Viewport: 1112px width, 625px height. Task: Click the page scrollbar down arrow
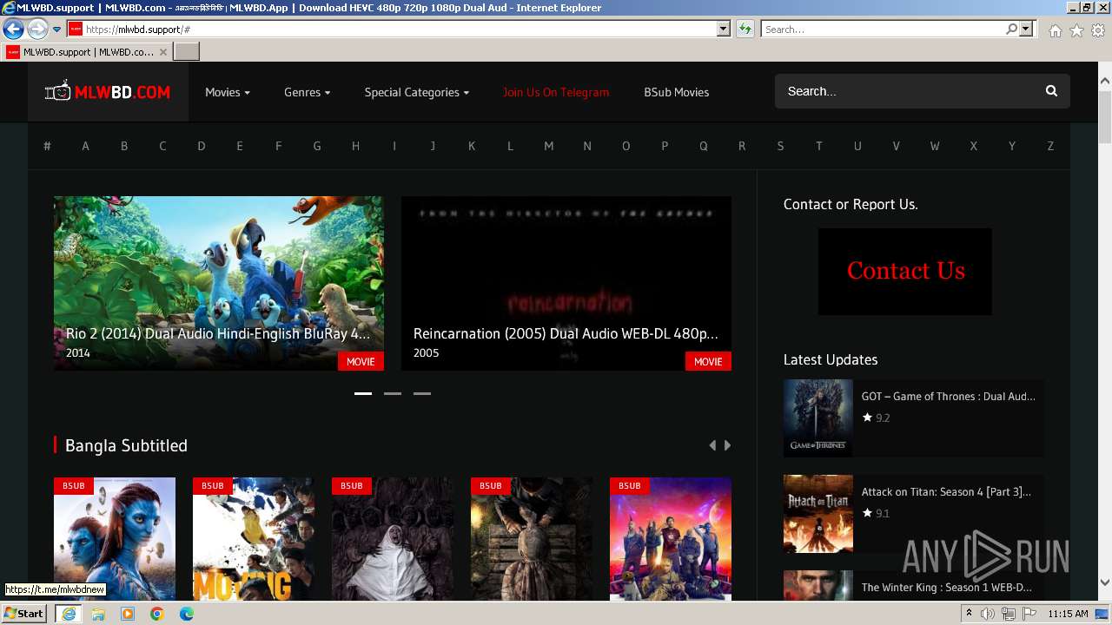tap(1105, 582)
